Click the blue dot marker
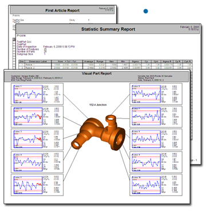This screenshot has width=209, height=211. click(145, 11)
